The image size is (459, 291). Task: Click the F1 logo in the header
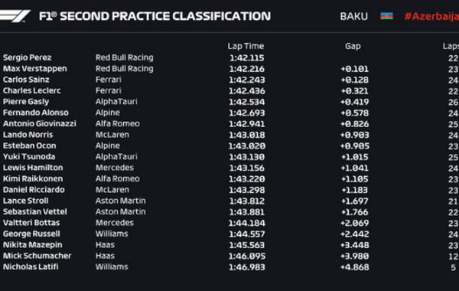click(x=15, y=16)
